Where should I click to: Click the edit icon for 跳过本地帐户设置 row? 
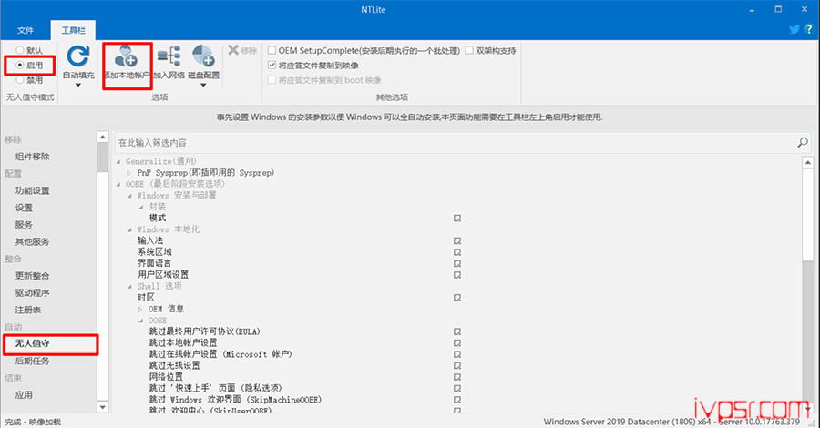click(457, 343)
